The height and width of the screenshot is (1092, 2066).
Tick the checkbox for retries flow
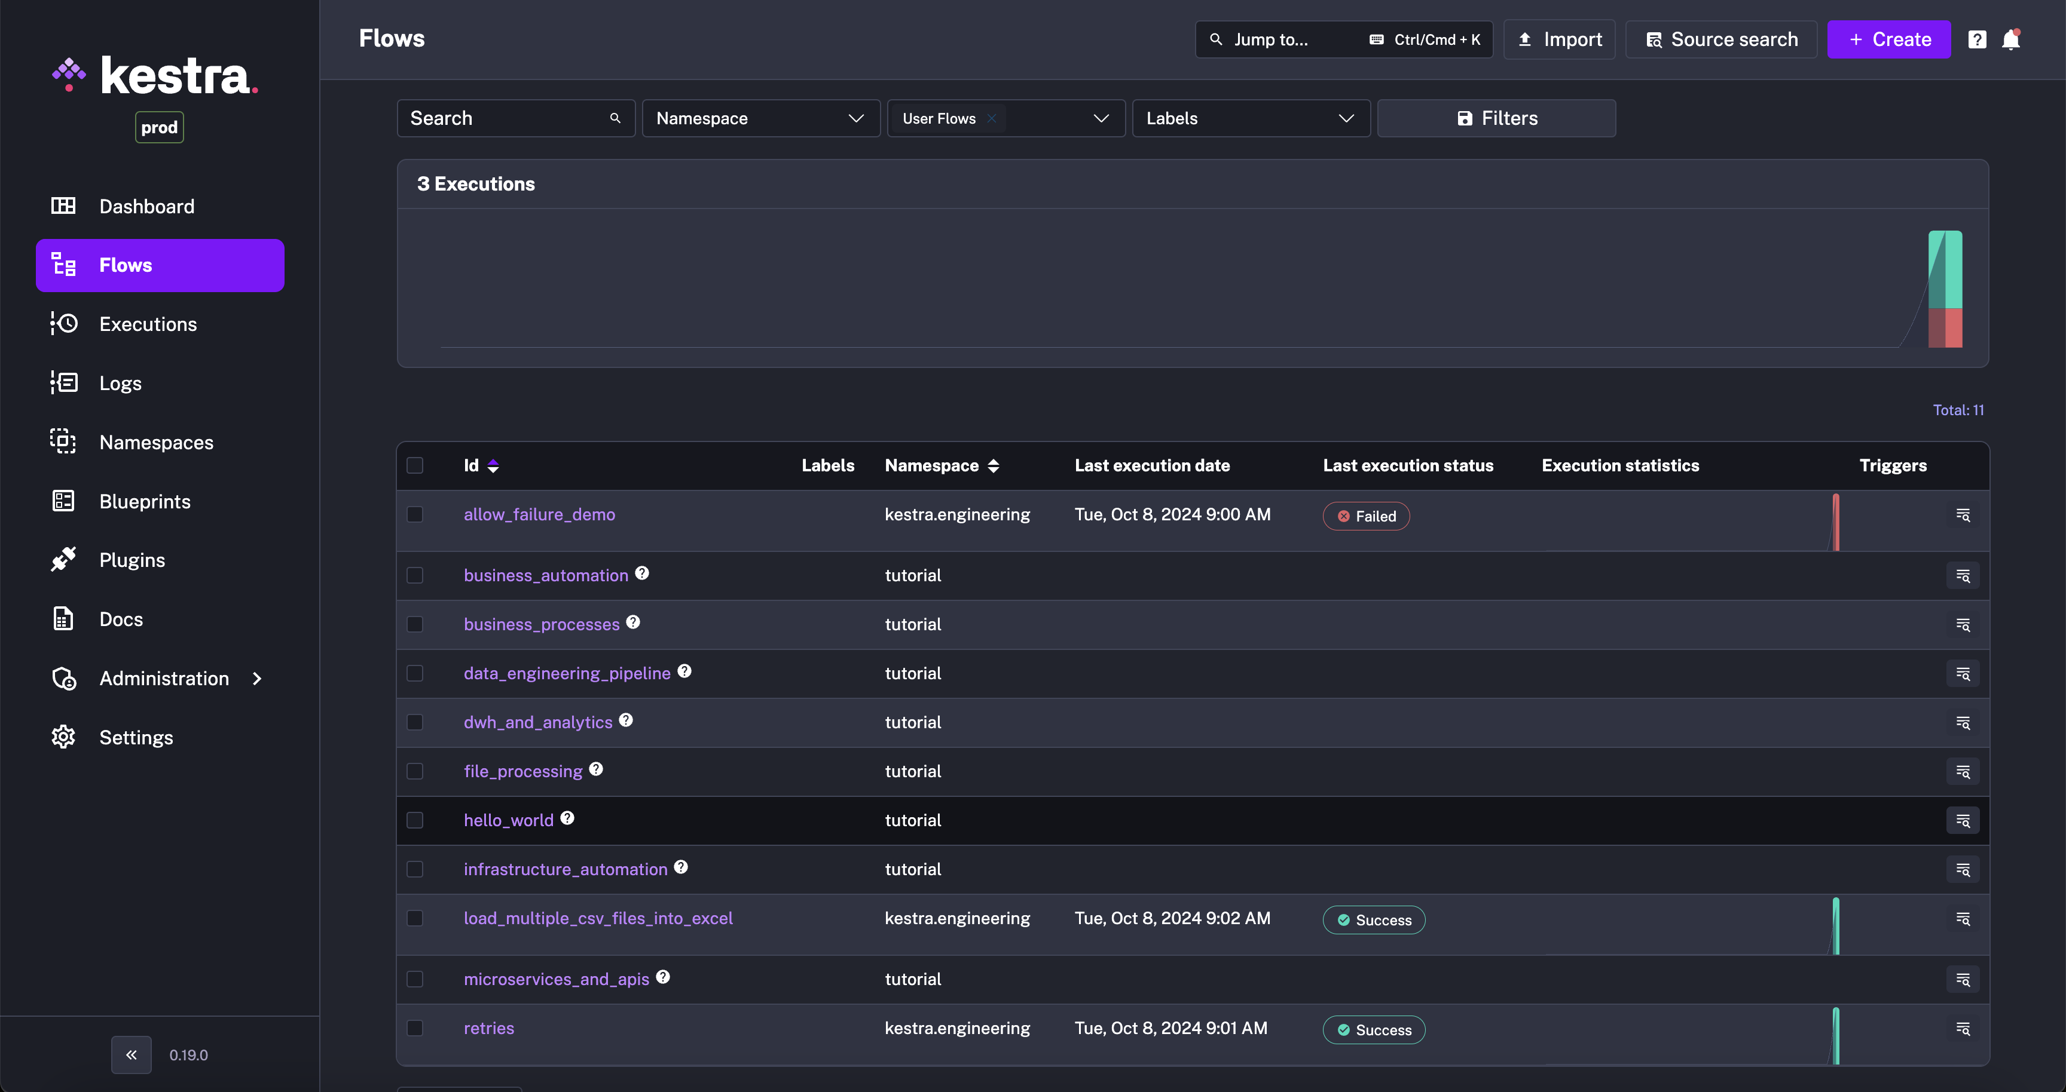coord(415,1028)
